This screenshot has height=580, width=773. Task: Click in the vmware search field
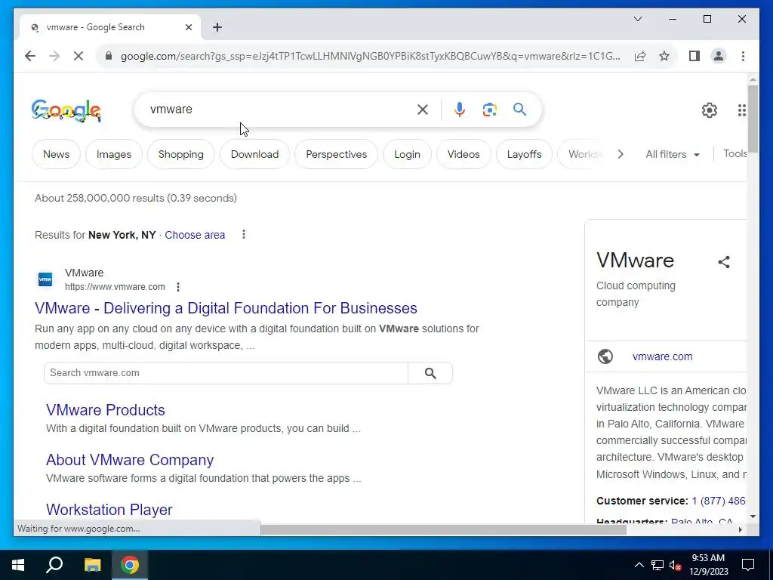click(x=279, y=110)
